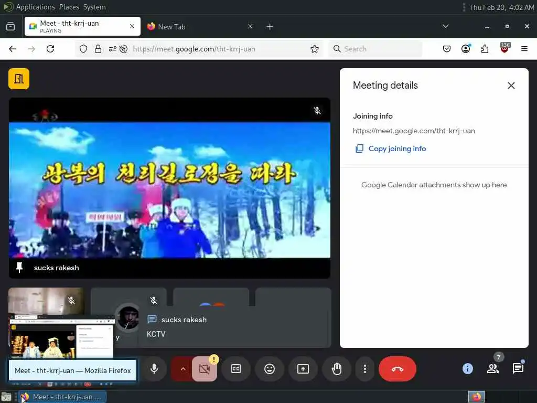Open the Firefox hamburger application menu
Image resolution: width=537 pixels, height=403 pixels.
524,49
